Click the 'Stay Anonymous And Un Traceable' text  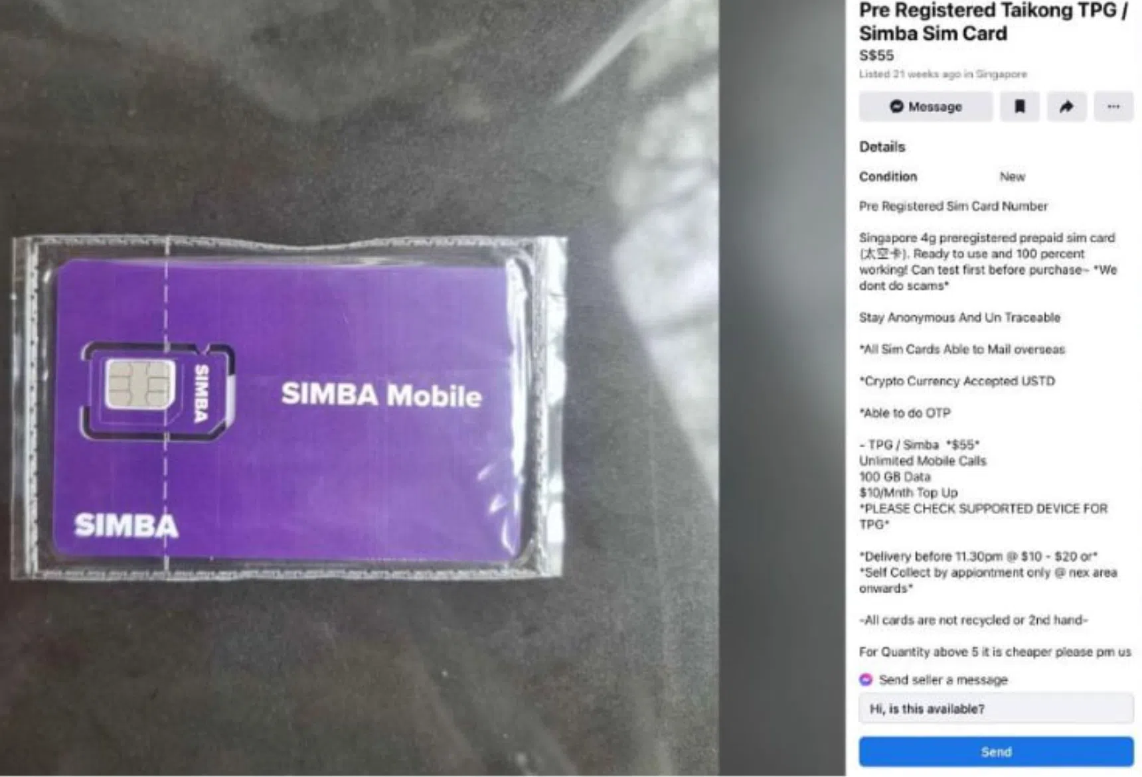(959, 317)
